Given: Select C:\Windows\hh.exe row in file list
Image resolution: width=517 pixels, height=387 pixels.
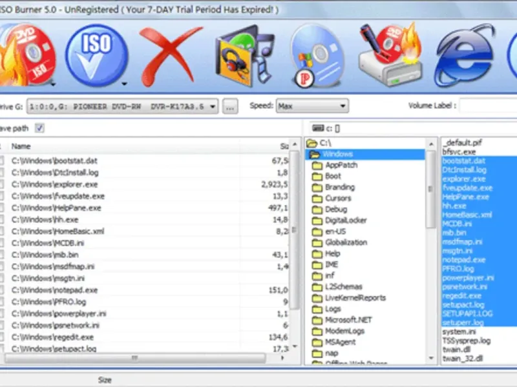Looking at the screenshot, I should coord(145,219).
